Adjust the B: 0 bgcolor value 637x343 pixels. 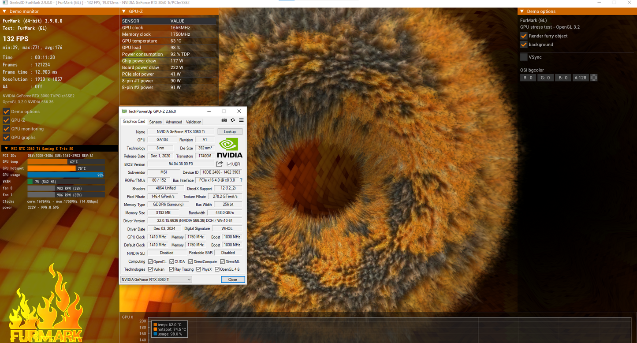click(563, 78)
